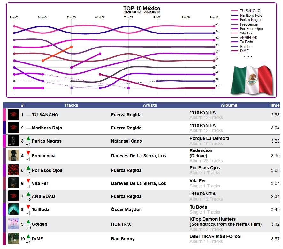283x249 pixels.
Task: Click the red down arrow beside Vita Fer
Action: click(28, 181)
